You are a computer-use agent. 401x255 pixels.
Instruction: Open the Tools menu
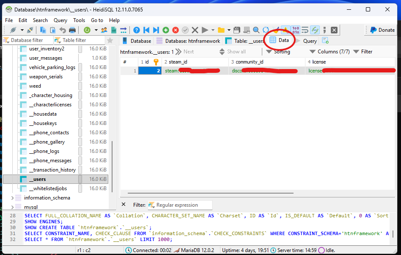pyautogui.click(x=79, y=20)
